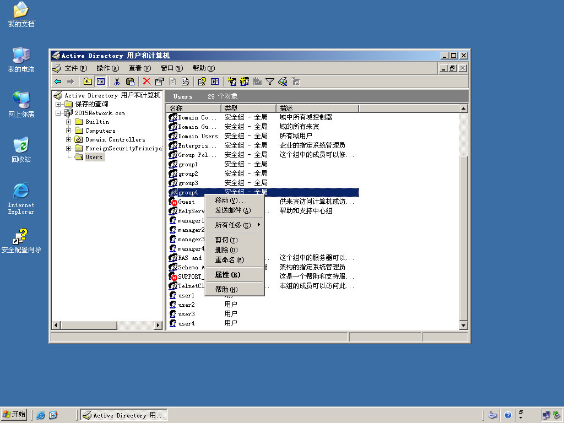Click the Back arrow toolbar icon
The image size is (564, 423).
[x=58, y=82]
